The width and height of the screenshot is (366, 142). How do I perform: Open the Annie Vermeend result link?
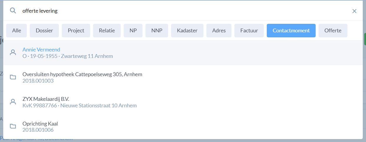[x=41, y=50]
